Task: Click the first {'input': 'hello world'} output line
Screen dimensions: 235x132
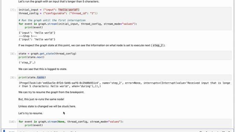Action: [x=37, y=33]
